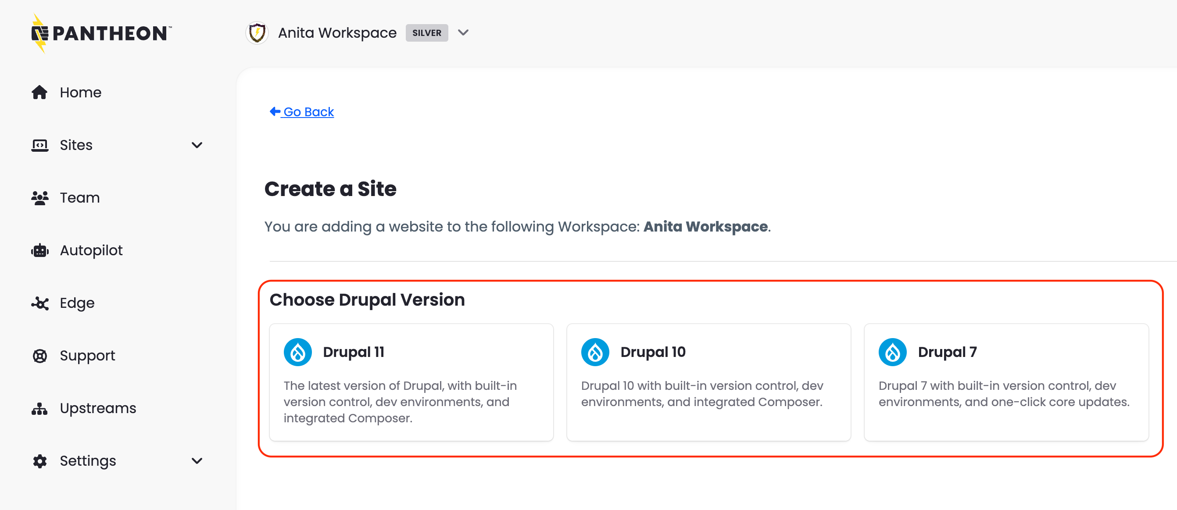Image resolution: width=1177 pixels, height=510 pixels.
Task: Click the Edge network icon
Action: point(40,303)
